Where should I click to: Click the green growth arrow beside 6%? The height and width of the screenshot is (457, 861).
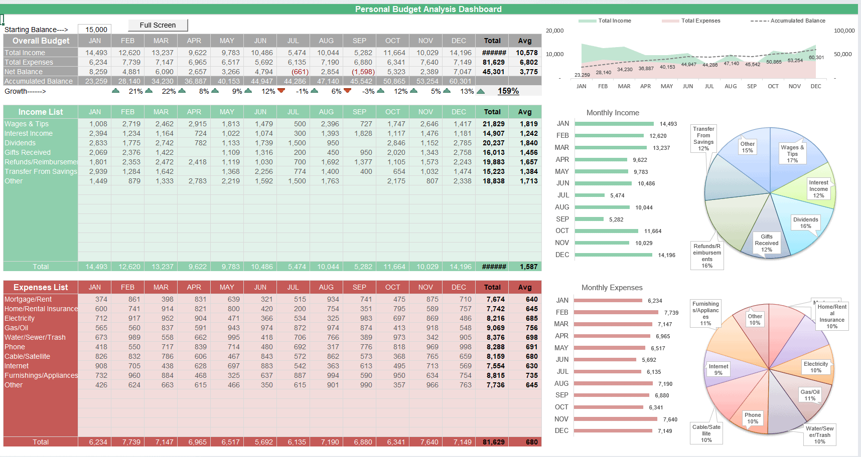[315, 91]
